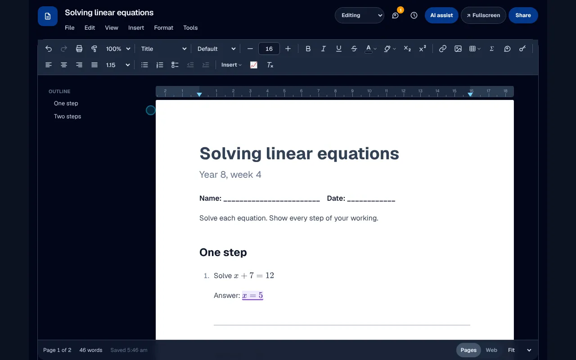The width and height of the screenshot is (576, 360).
Task: Click the AI assist button
Action: tap(441, 15)
